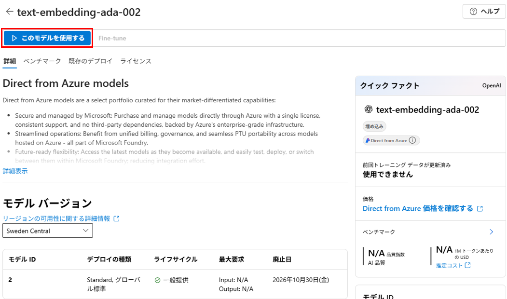Click the Fine-tune option
This screenshot has width=507, height=299.
pos(112,38)
